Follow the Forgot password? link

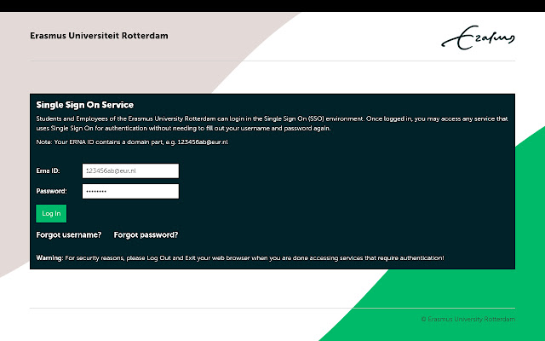(x=146, y=234)
